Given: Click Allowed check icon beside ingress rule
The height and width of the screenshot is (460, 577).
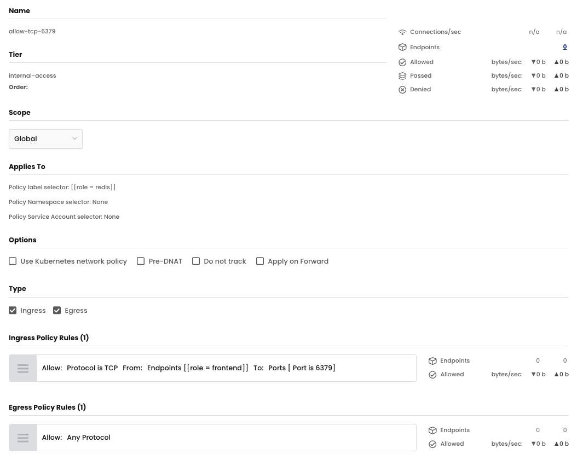Looking at the screenshot, I should coord(432,374).
